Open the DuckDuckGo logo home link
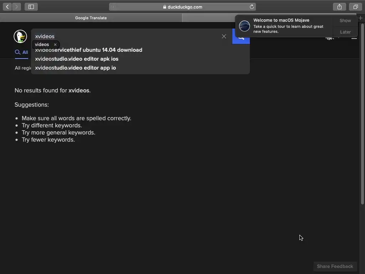This screenshot has width=365, height=274. pyautogui.click(x=20, y=36)
